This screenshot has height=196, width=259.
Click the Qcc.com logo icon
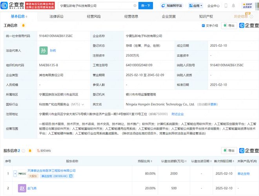point(4,5)
